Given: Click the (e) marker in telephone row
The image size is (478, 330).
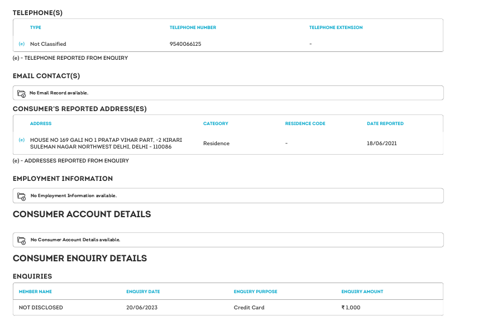Looking at the screenshot, I should (x=22, y=44).
